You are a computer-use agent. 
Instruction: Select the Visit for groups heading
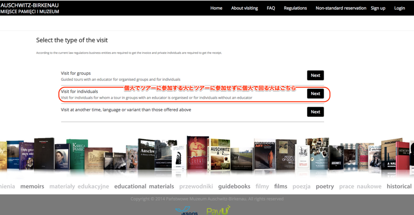[76, 73]
